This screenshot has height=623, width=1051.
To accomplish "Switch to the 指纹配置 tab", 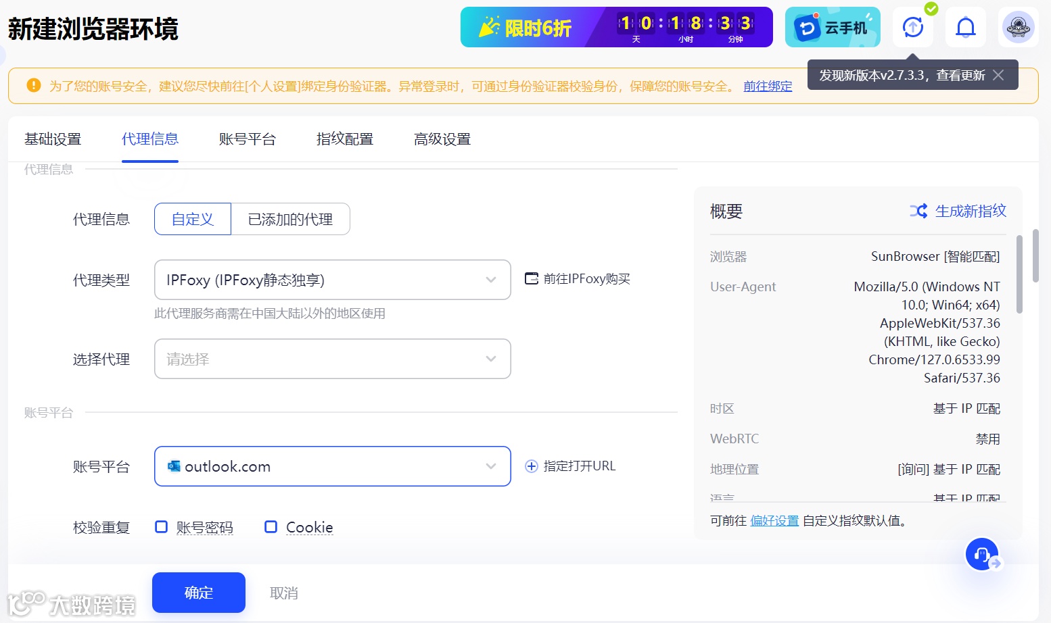I will point(345,139).
